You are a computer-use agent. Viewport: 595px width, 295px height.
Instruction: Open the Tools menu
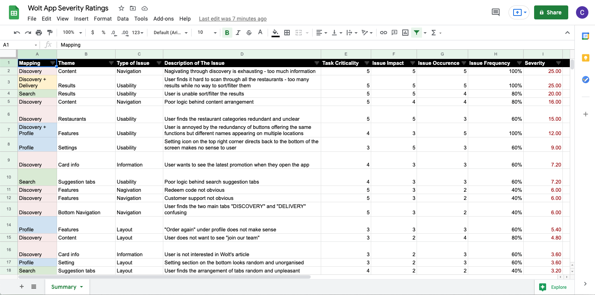pyautogui.click(x=141, y=19)
